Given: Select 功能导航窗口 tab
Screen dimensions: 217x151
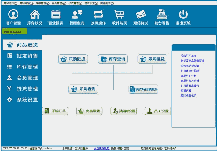Looking at the screenshot, I should point(14,32).
